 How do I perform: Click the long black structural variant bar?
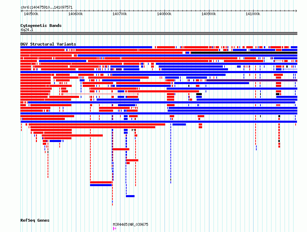tap(244, 53)
